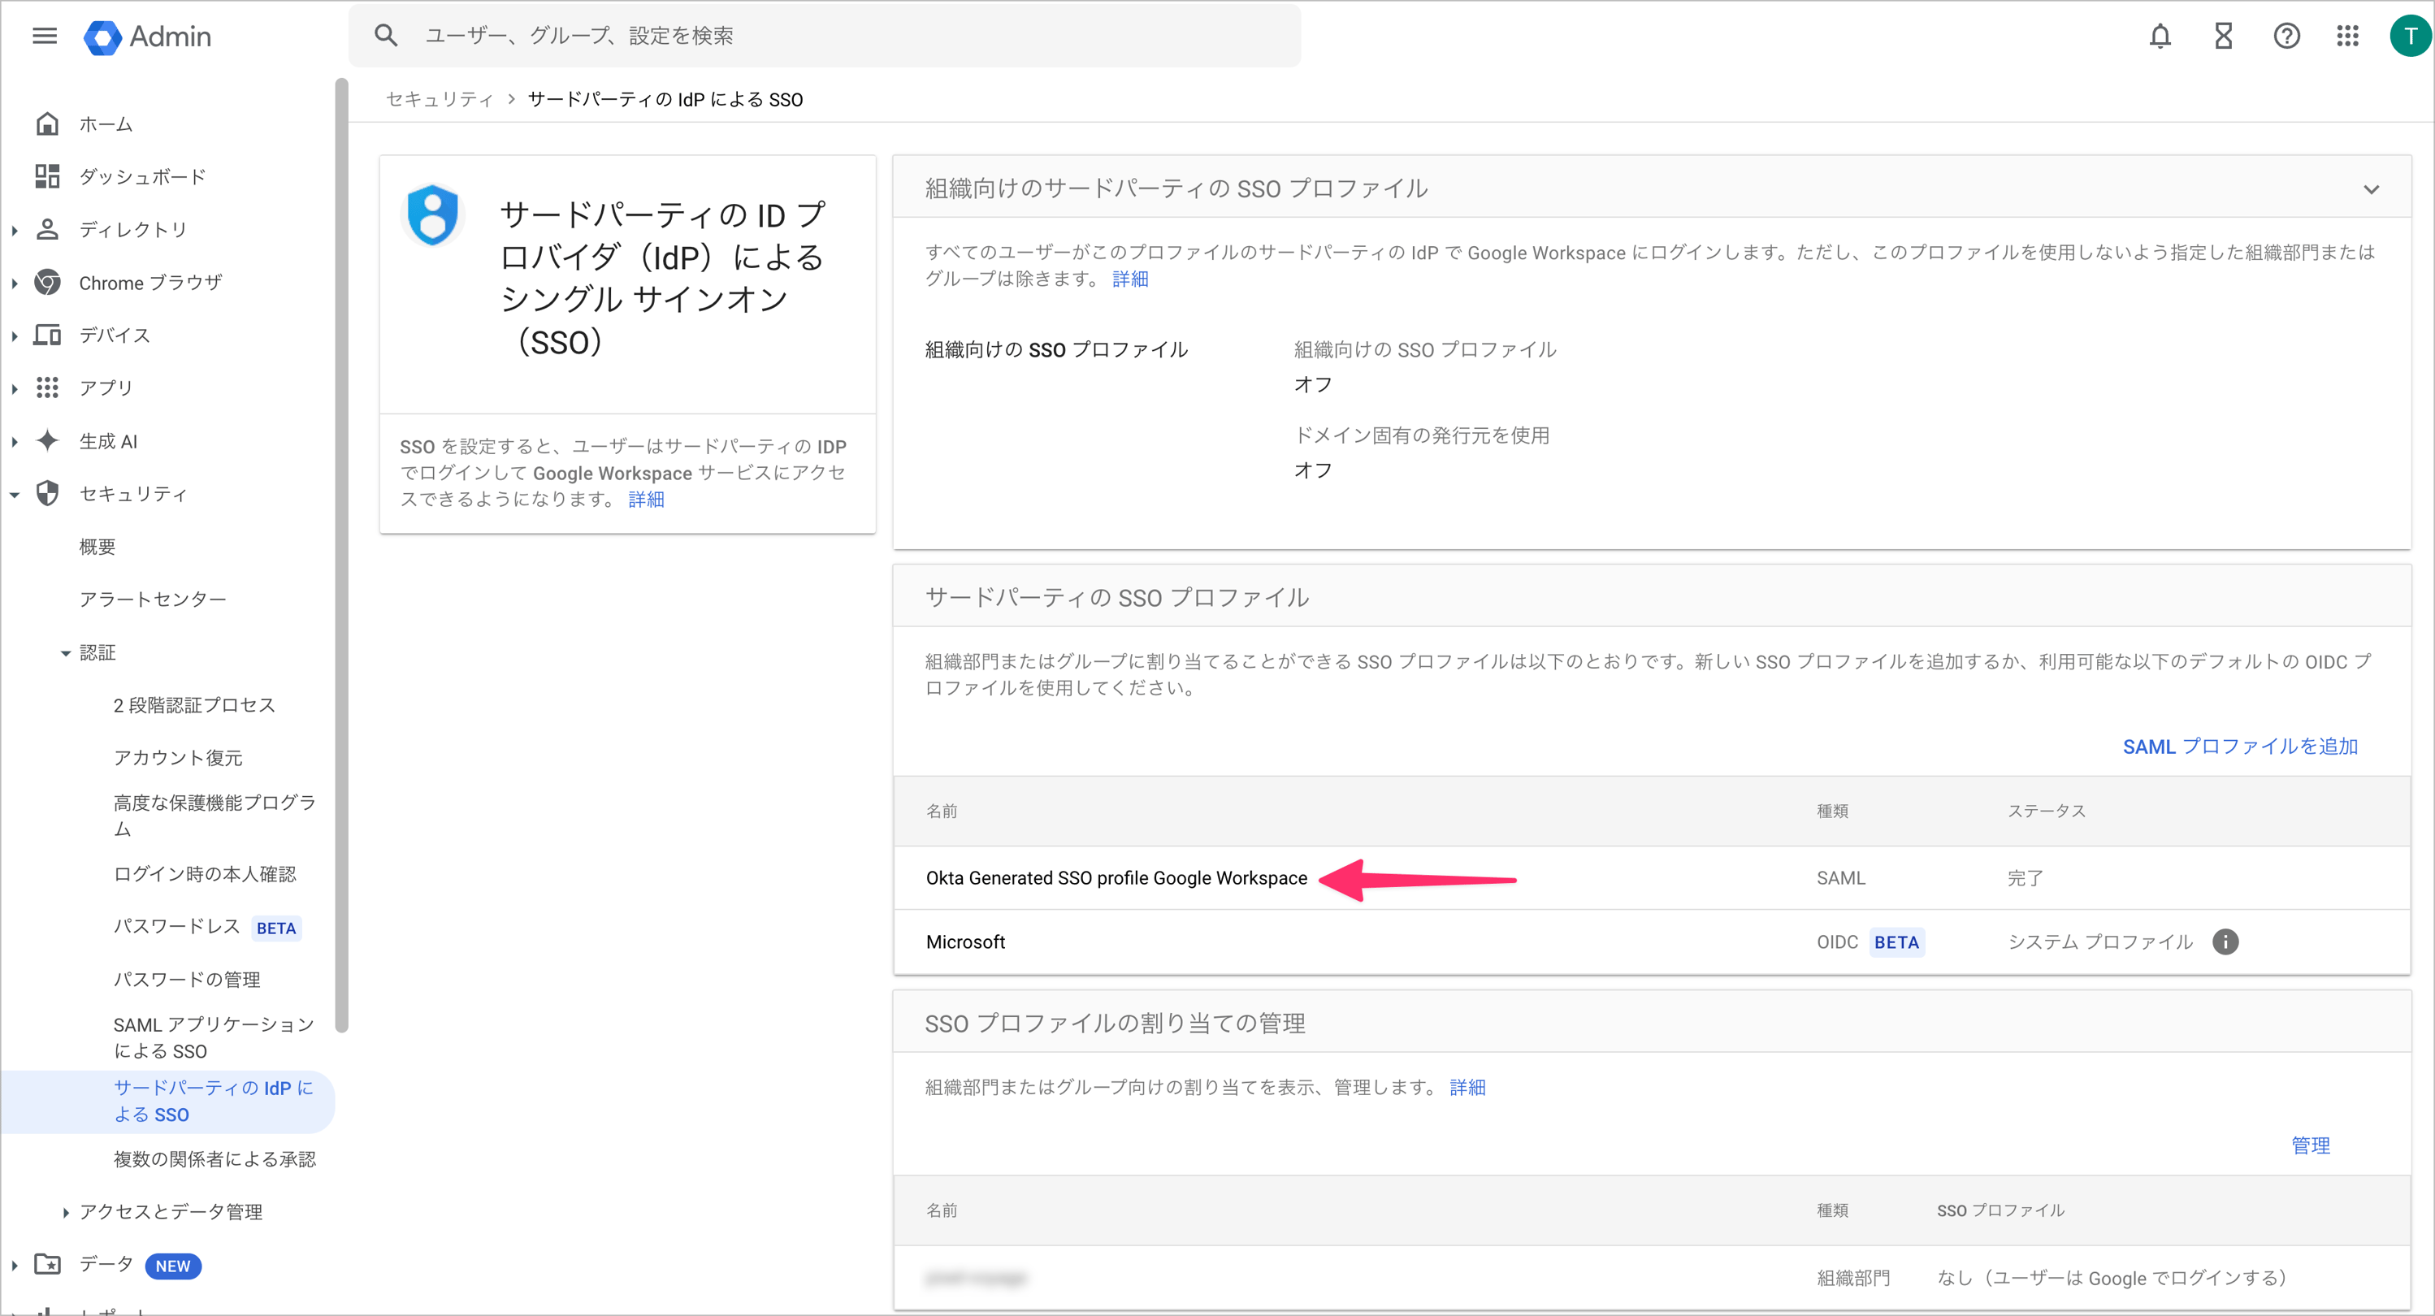
Task: Expand アクセスとデータ管理
Action: pos(65,1212)
